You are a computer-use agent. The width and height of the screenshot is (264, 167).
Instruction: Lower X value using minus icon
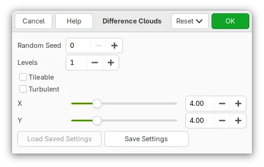point(222,104)
